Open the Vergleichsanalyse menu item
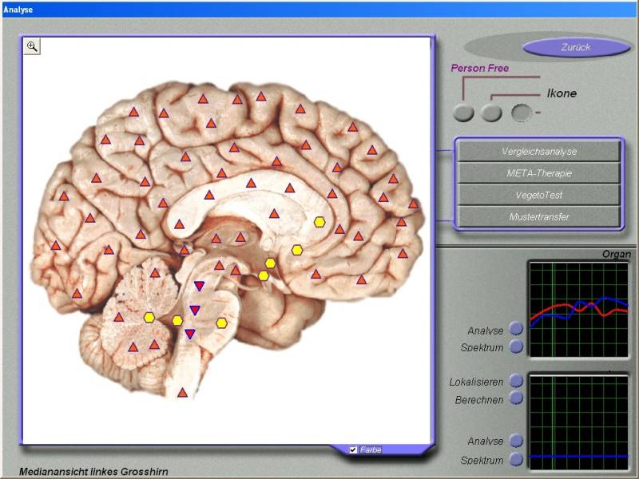The image size is (639, 479). (x=539, y=151)
